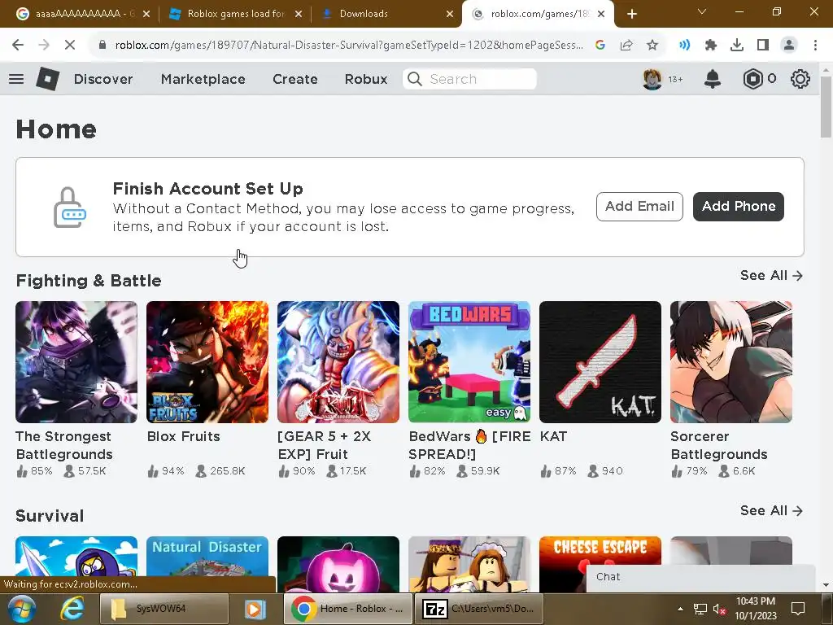Open Chrome three-dot menu
Image resolution: width=833 pixels, height=625 pixels.
(x=815, y=46)
